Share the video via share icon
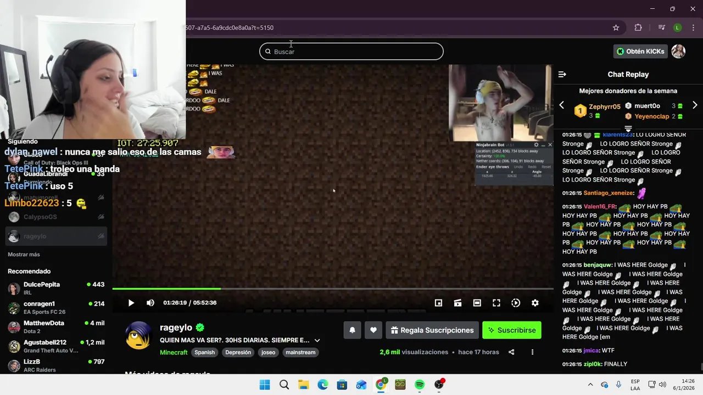 [511, 352]
